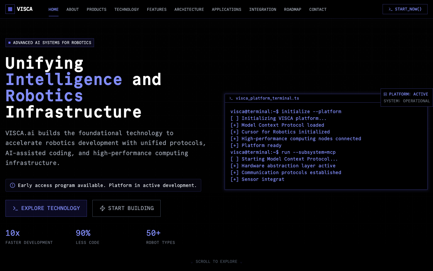Click the START_NOW() button
The width and height of the screenshot is (433, 271).
(405, 9)
